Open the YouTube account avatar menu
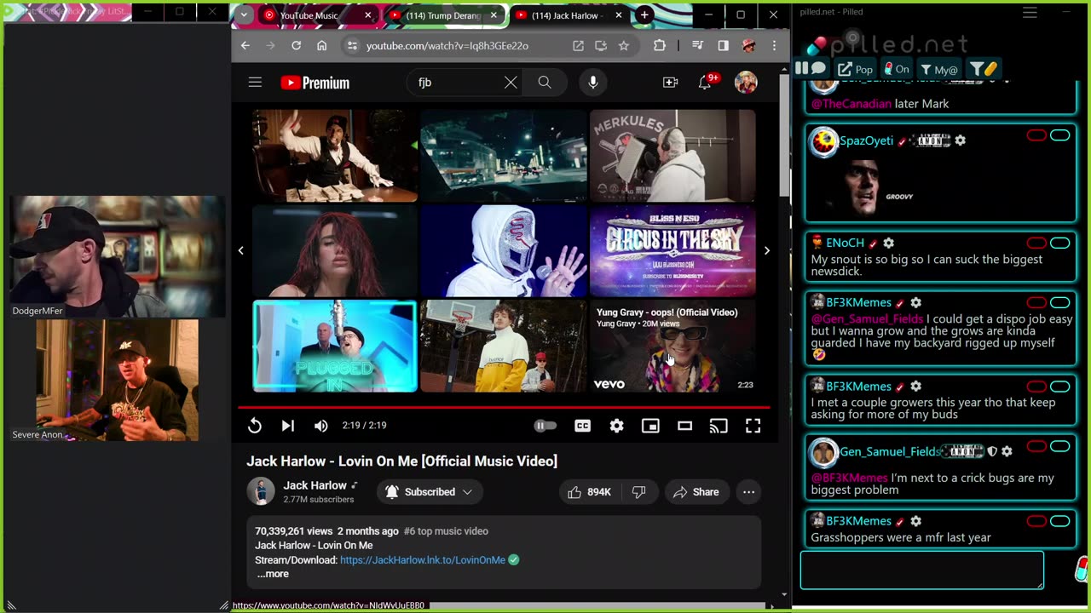The width and height of the screenshot is (1091, 613). [x=746, y=83]
